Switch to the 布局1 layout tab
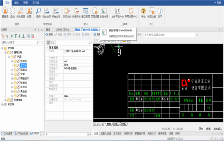Image resolution: width=224 pixels, height=141 pixels. [116, 124]
